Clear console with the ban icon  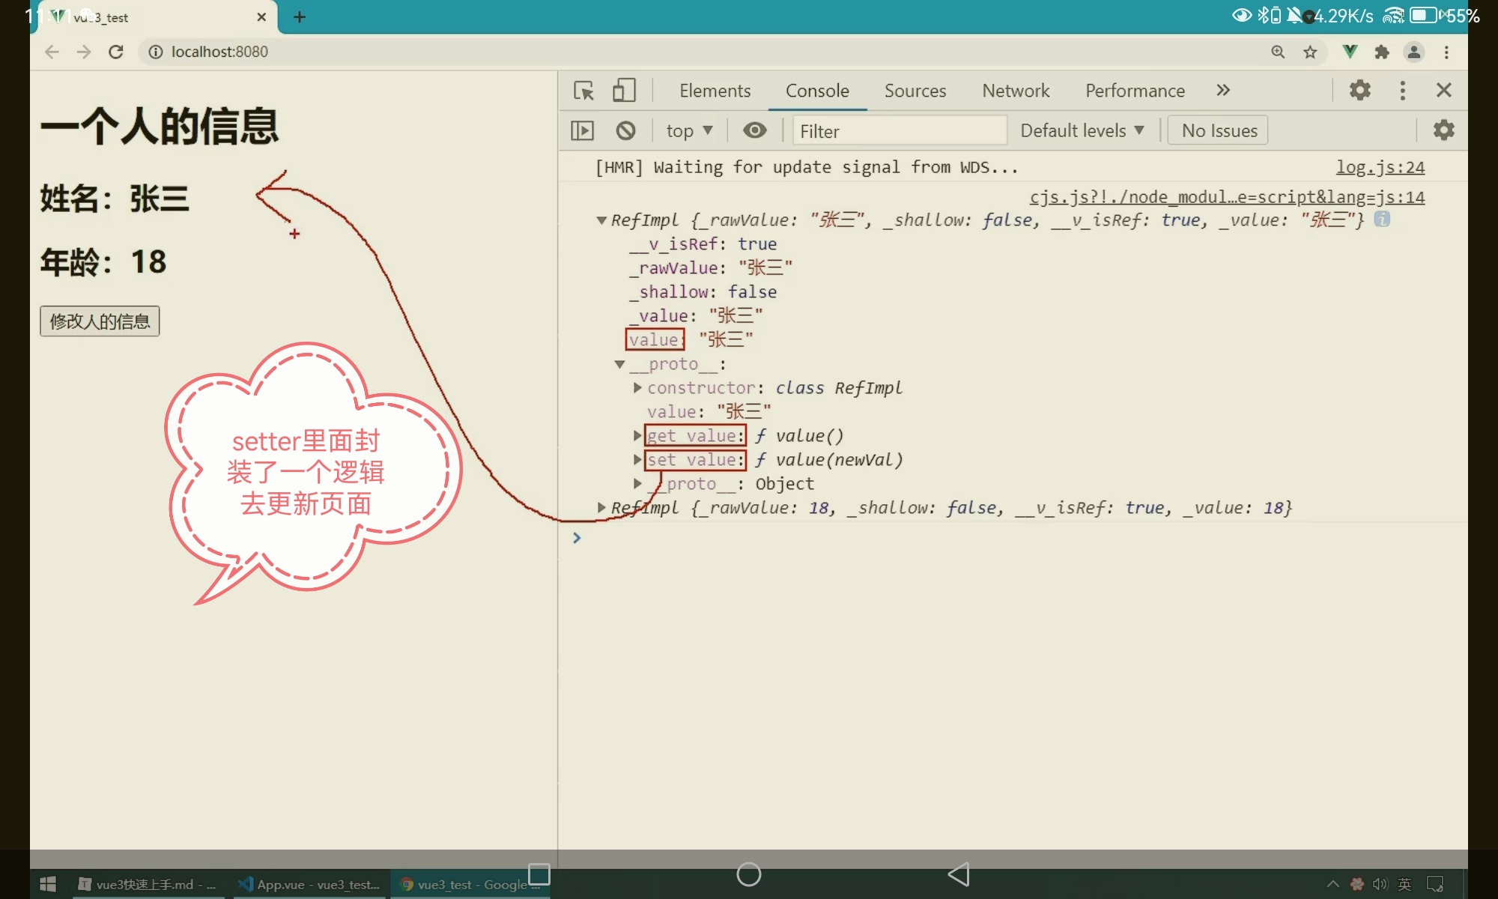625,131
